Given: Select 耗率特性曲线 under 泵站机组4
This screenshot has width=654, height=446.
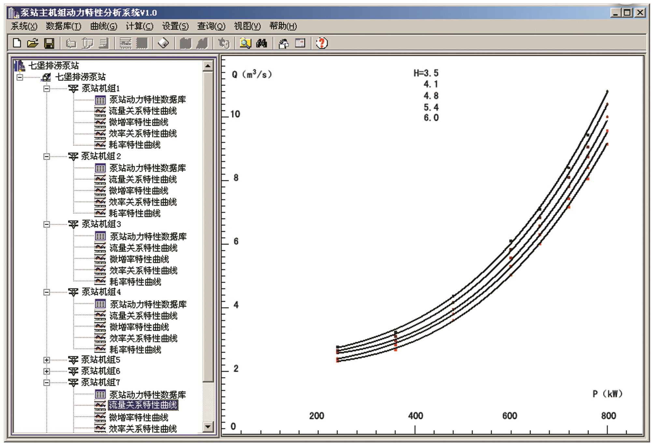Looking at the screenshot, I should (135, 350).
